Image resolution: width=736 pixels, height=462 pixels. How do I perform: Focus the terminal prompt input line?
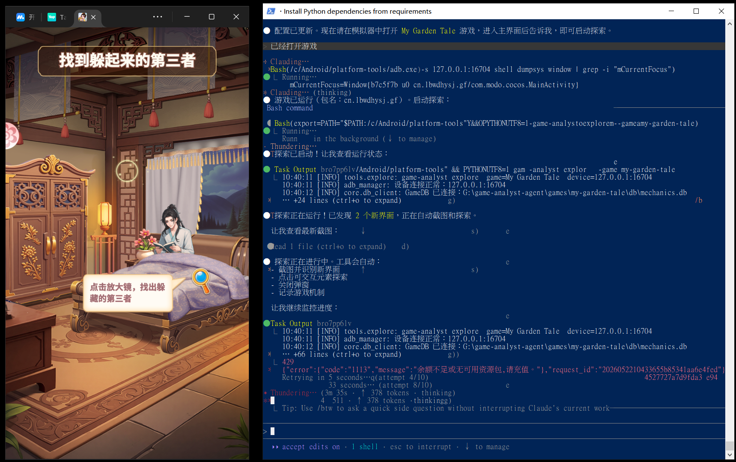[494, 431]
